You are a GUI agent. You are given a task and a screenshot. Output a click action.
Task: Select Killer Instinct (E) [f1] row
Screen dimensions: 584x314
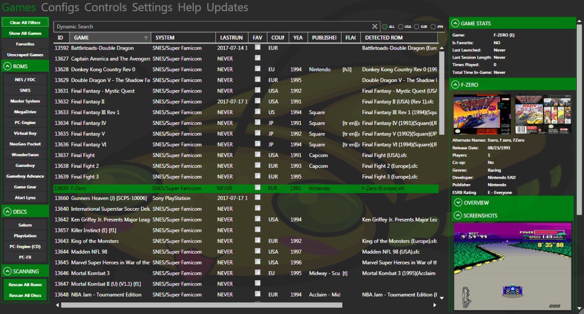click(246, 230)
